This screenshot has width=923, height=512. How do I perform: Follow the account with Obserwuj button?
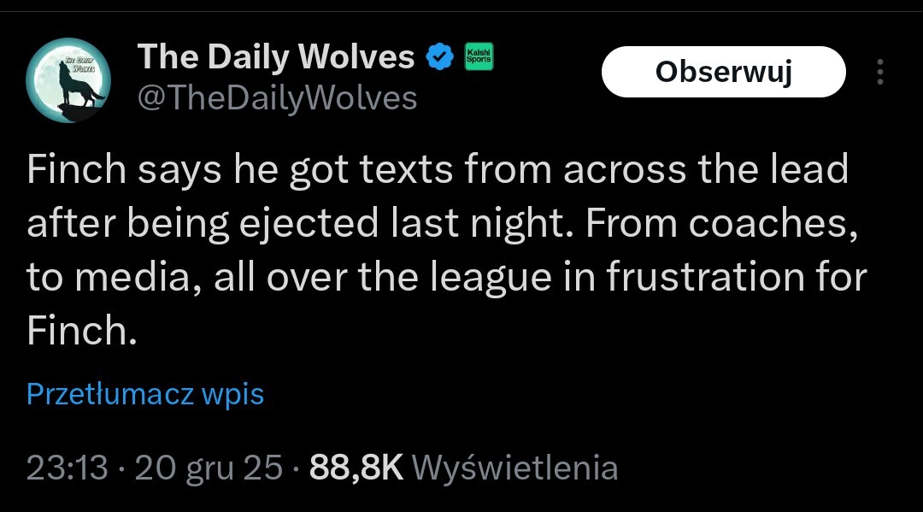(723, 73)
